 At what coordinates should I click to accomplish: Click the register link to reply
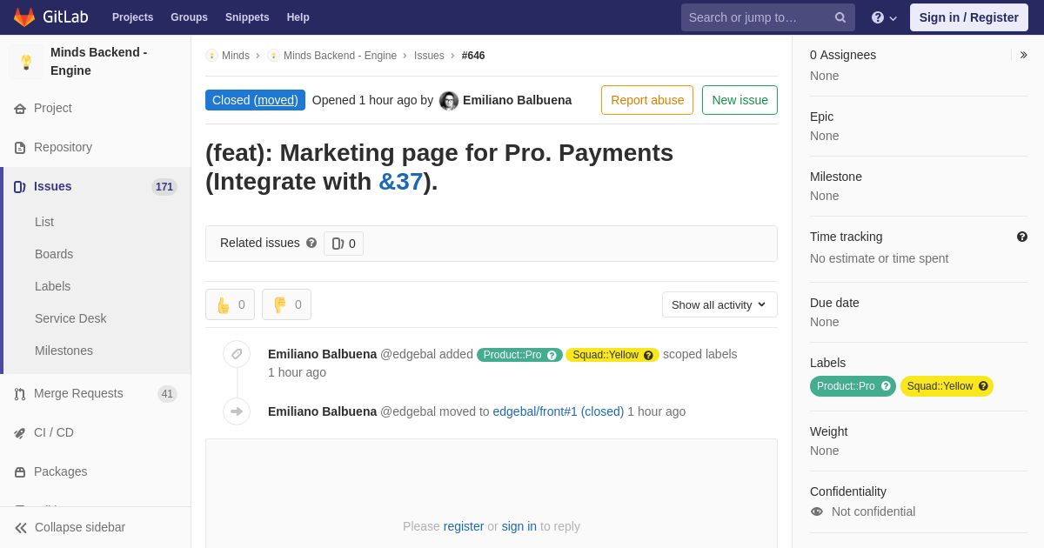(x=464, y=526)
